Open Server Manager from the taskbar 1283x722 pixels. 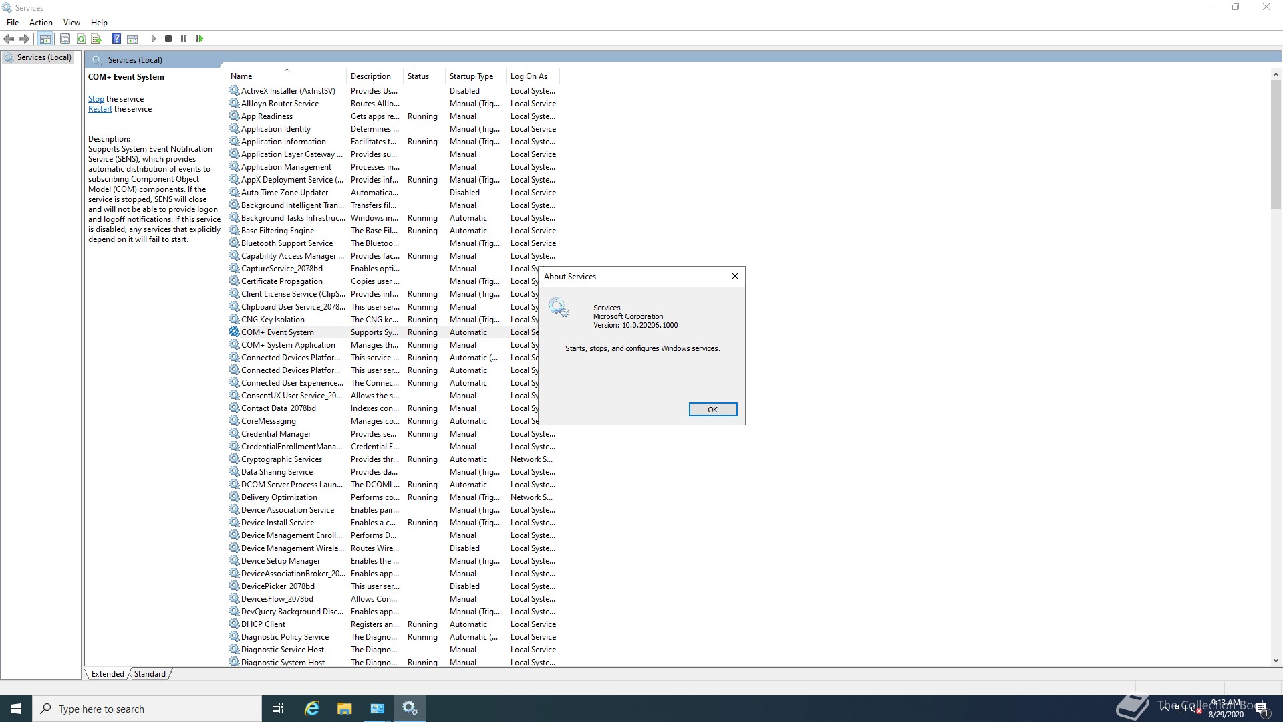click(377, 709)
